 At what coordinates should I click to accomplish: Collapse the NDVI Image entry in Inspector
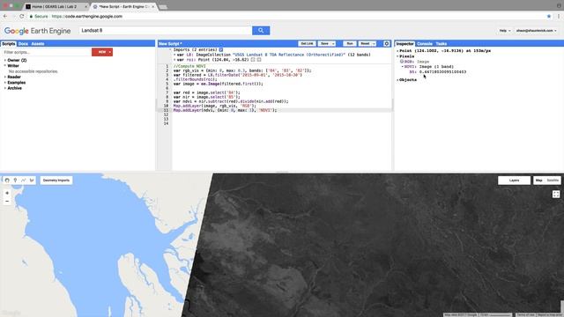click(403, 67)
